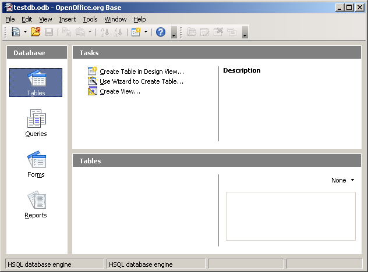Select Tables in the Database pane
This screenshot has height=272, width=368.
[36, 83]
